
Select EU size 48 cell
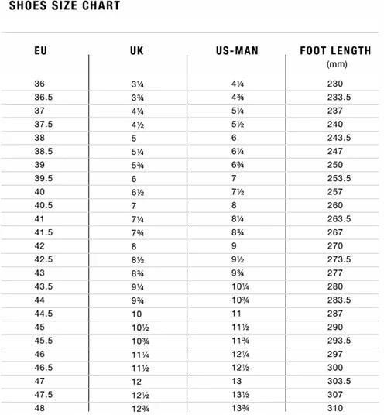[39, 408]
